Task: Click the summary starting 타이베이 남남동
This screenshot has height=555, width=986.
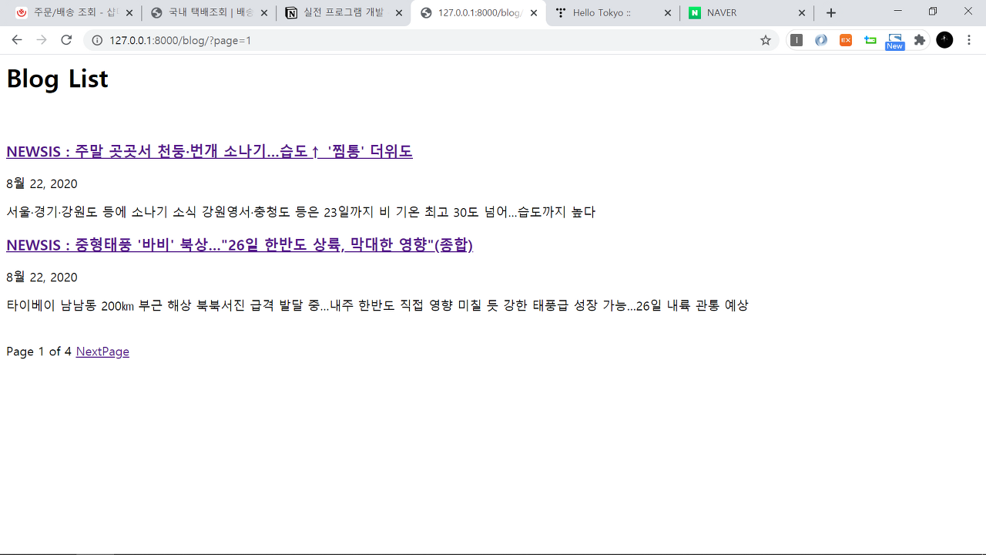Action: point(377,305)
